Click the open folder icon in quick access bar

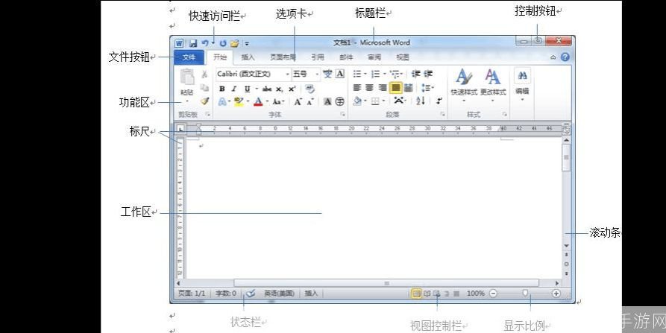[234, 43]
